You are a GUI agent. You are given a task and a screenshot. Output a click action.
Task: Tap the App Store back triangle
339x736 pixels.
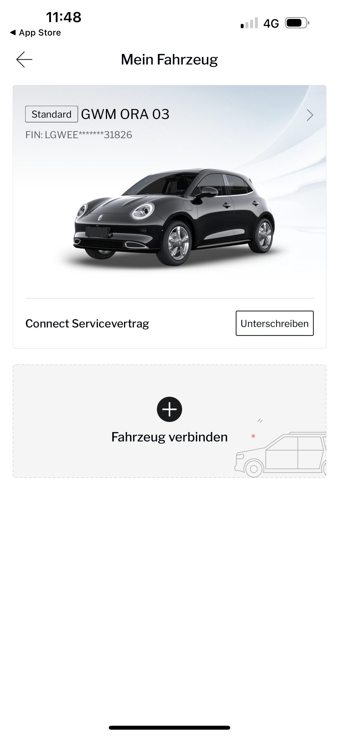pyautogui.click(x=13, y=33)
